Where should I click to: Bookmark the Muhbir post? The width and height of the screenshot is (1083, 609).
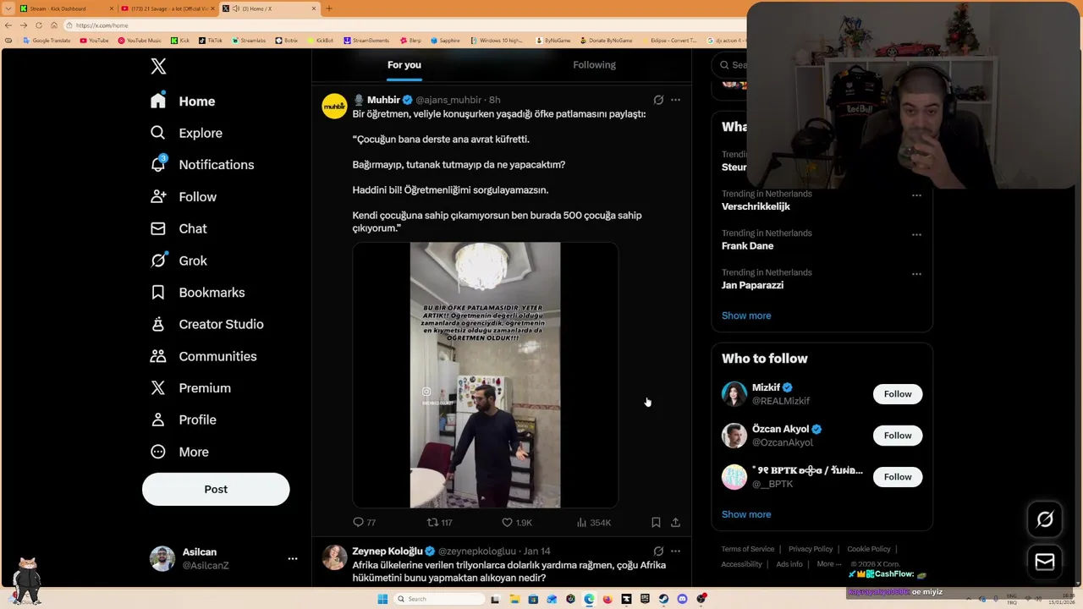tap(656, 523)
